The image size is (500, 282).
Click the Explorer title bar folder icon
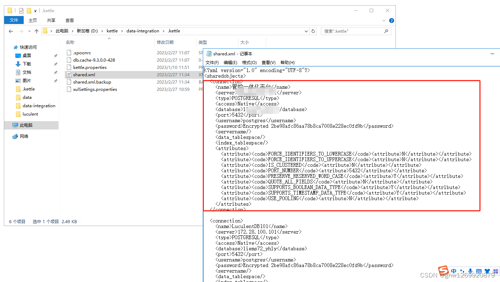click(x=10, y=10)
